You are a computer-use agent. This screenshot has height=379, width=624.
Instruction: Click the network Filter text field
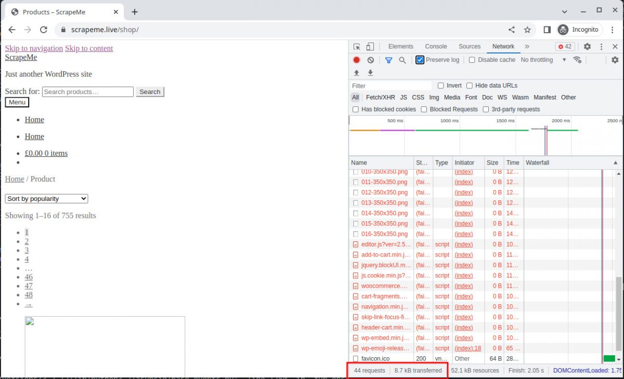coord(391,86)
